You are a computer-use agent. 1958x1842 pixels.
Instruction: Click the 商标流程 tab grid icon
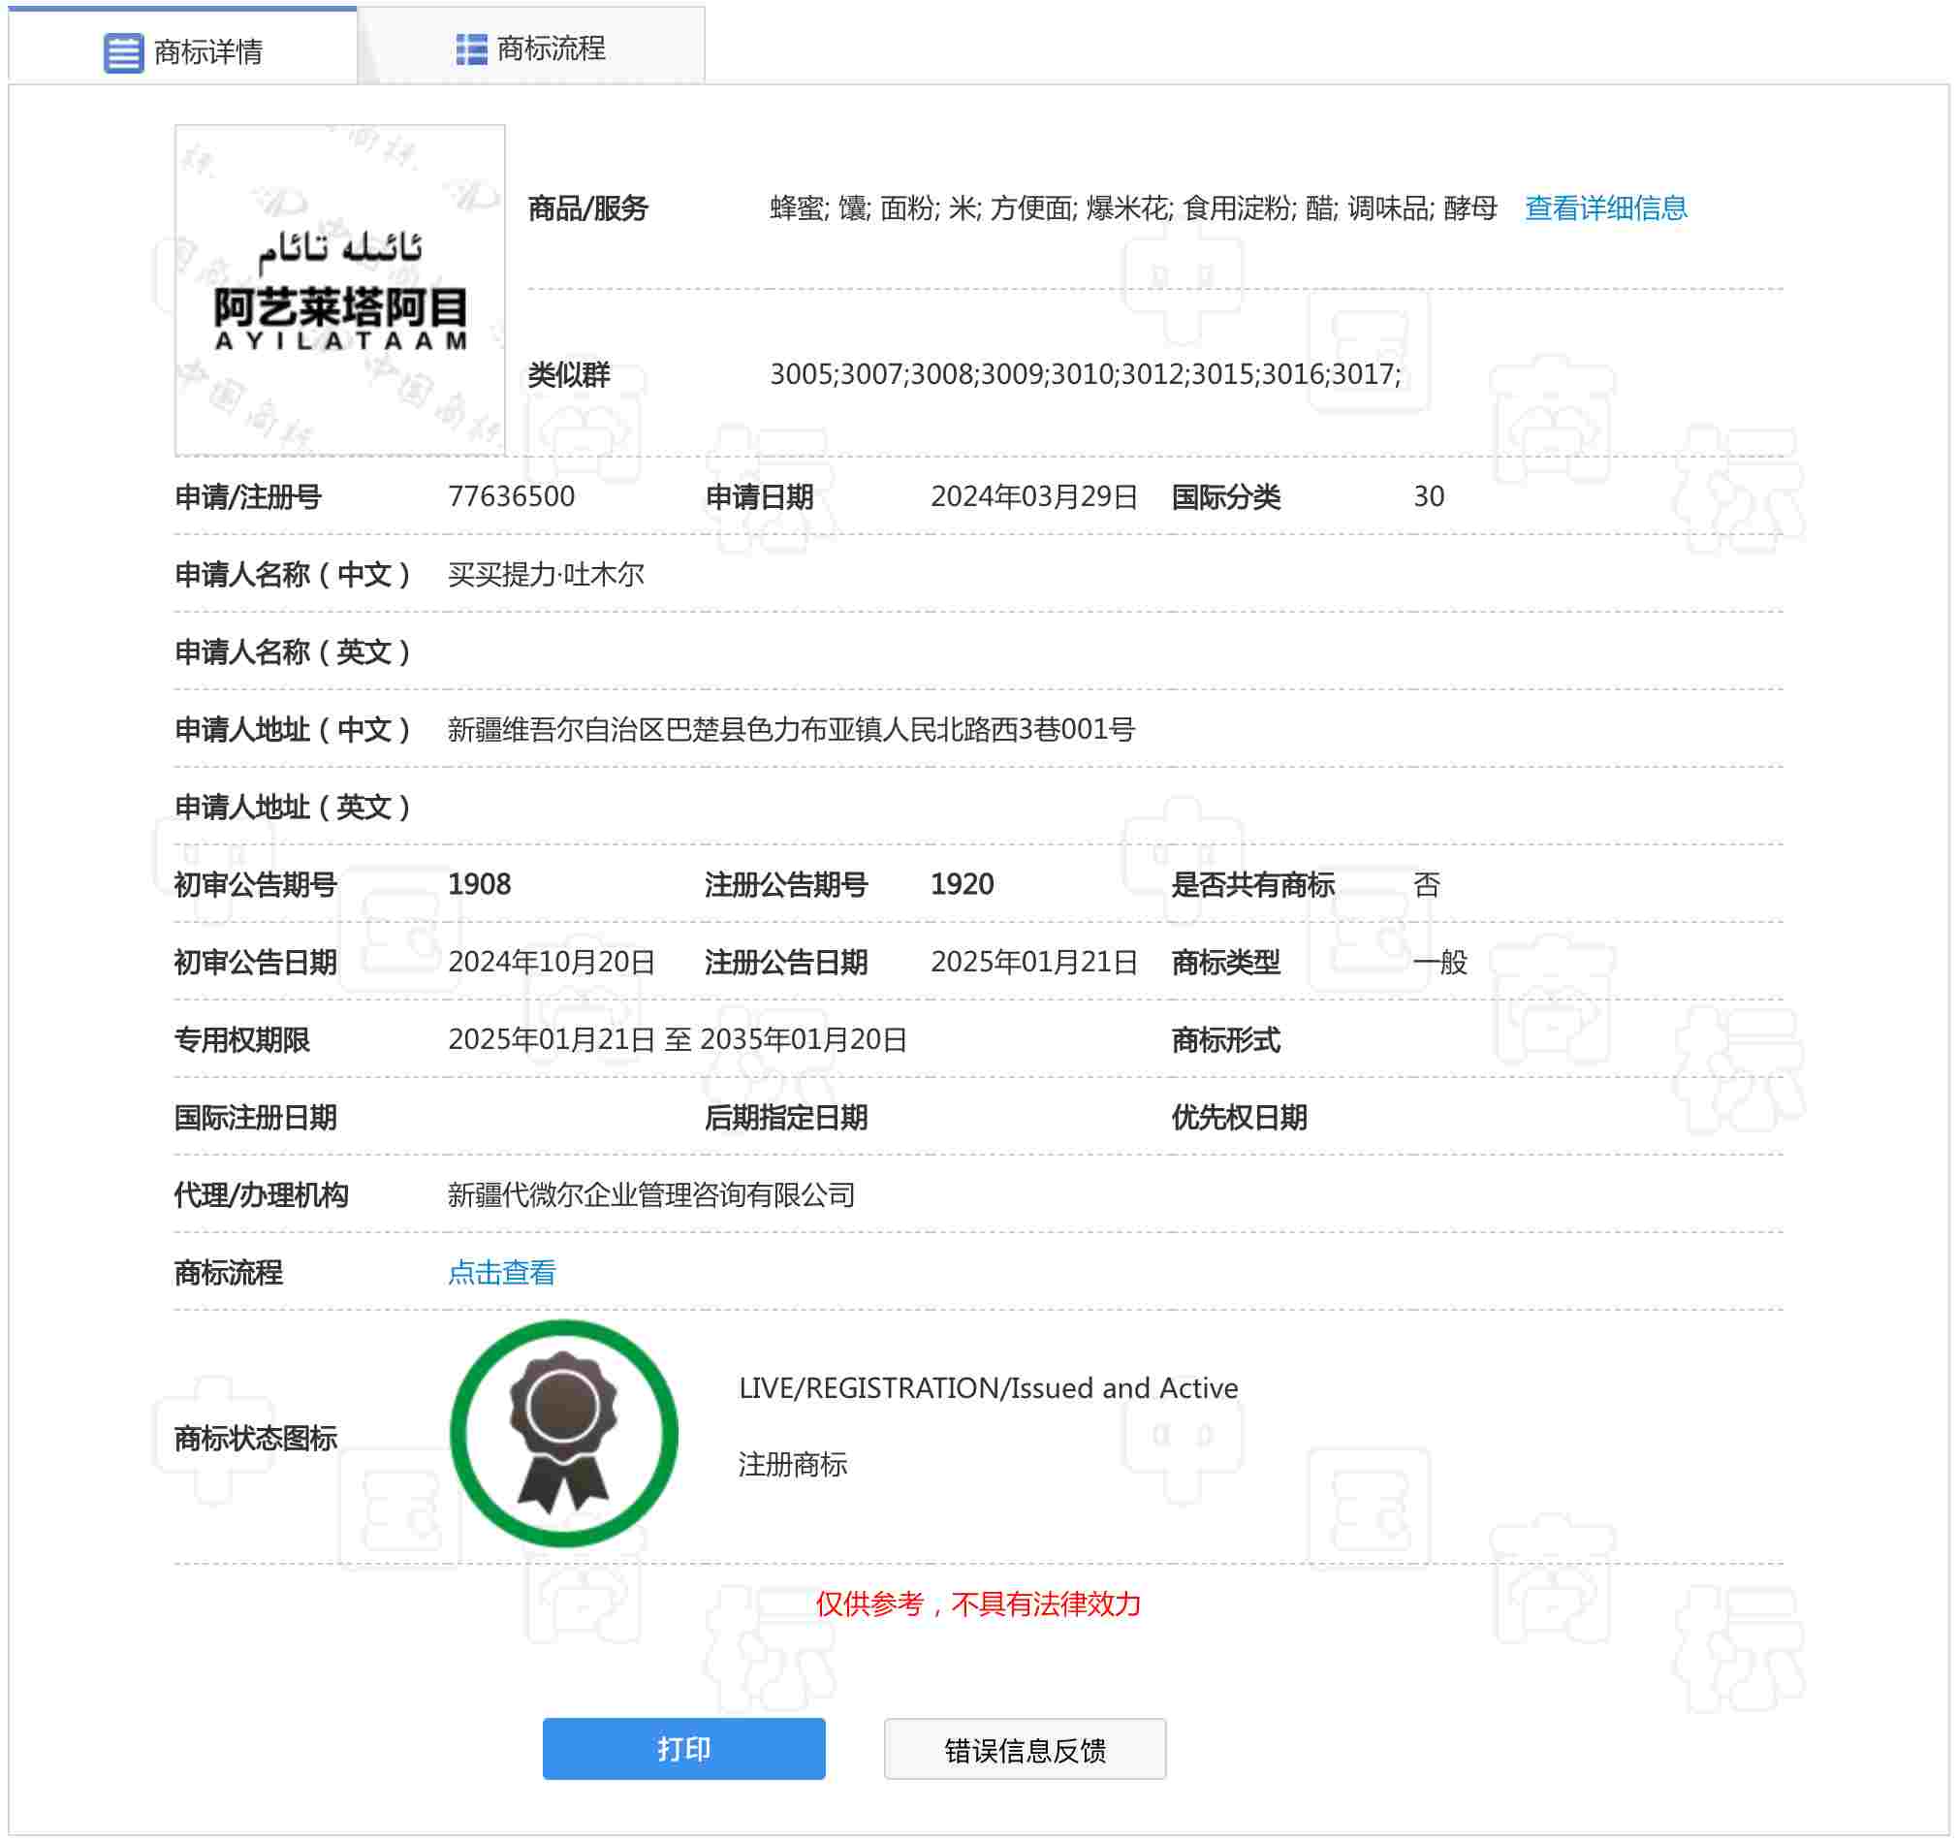471,48
